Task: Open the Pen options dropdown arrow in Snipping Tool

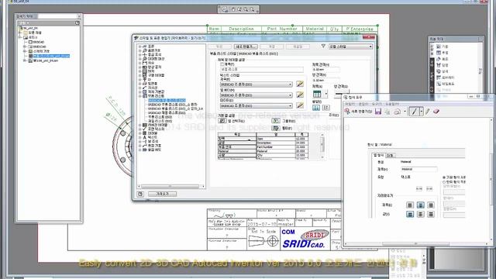Action: coord(422,112)
